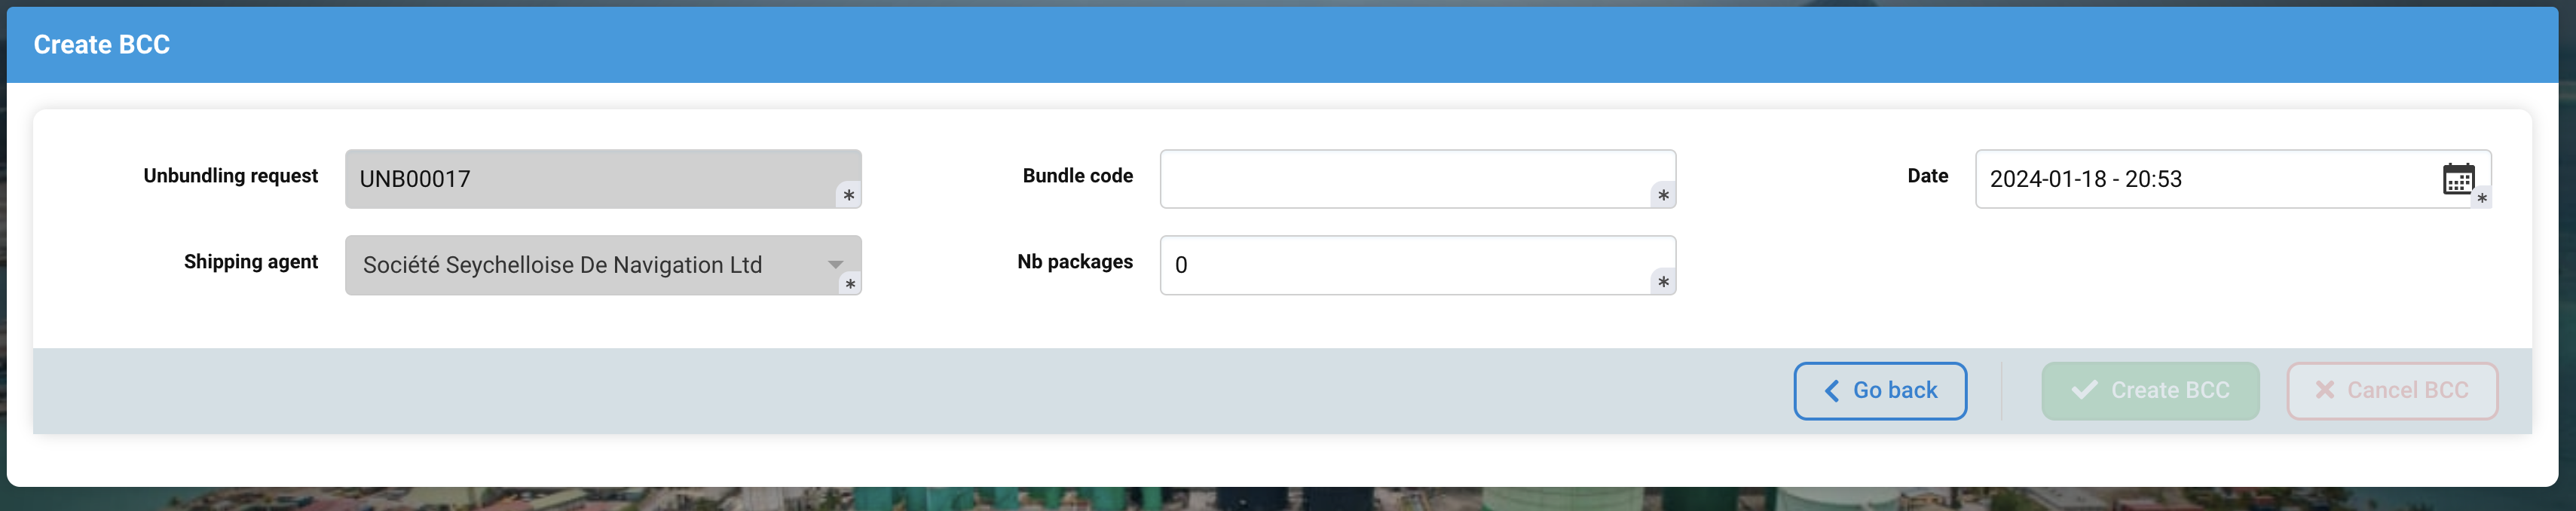Screen dimensions: 2576x511
Task: Click the checkmark icon in Create BCC button
Action: 2084,391
